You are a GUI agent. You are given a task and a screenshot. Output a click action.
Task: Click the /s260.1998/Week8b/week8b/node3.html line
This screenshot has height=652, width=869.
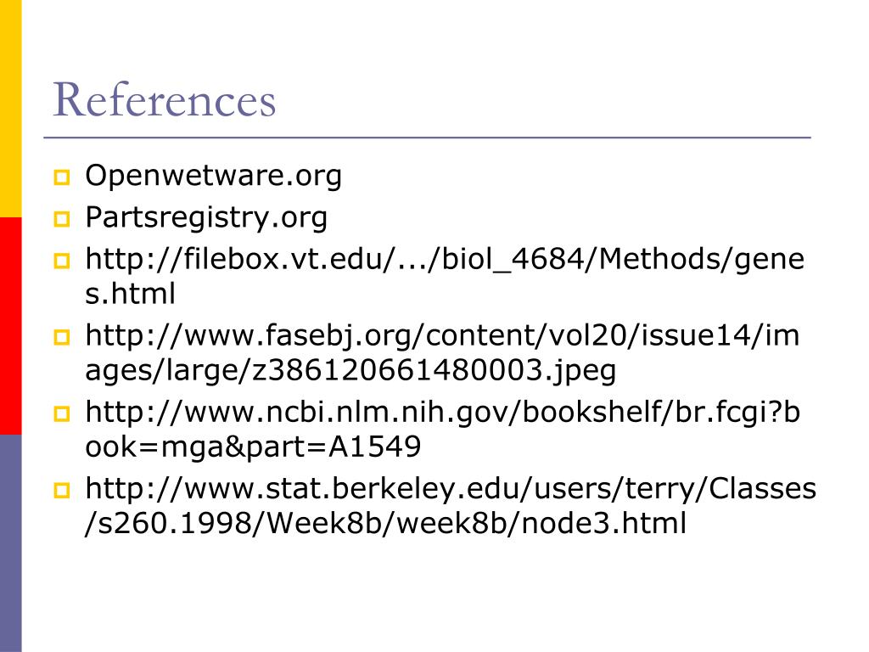point(385,523)
